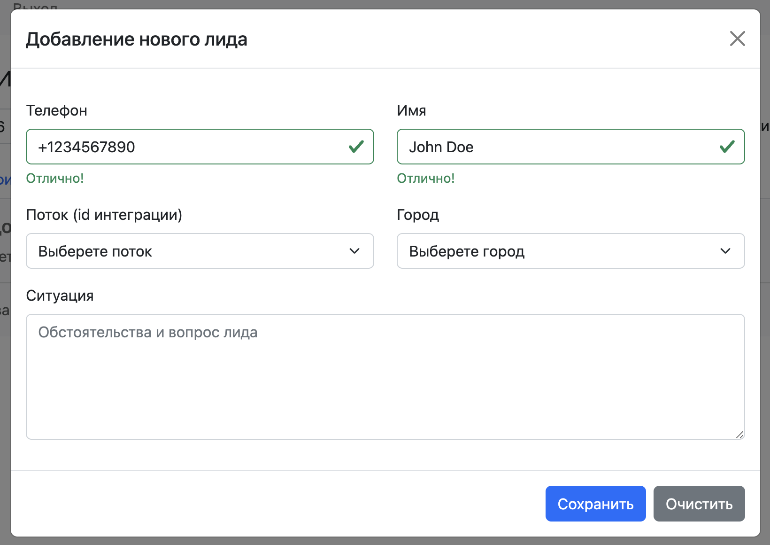Click the green checkmark in the Имя field
Screen dimensions: 770x545
pyautogui.click(x=727, y=147)
